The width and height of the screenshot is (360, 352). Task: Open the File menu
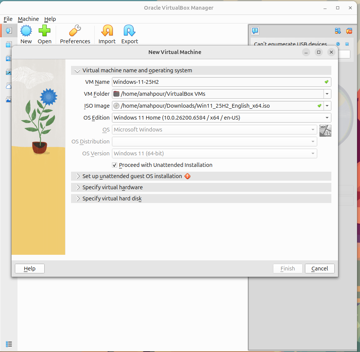[x=8, y=19]
